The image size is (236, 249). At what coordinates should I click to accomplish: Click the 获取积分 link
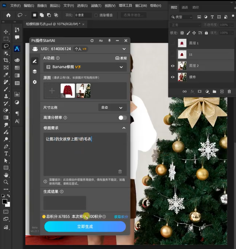pos(121,217)
